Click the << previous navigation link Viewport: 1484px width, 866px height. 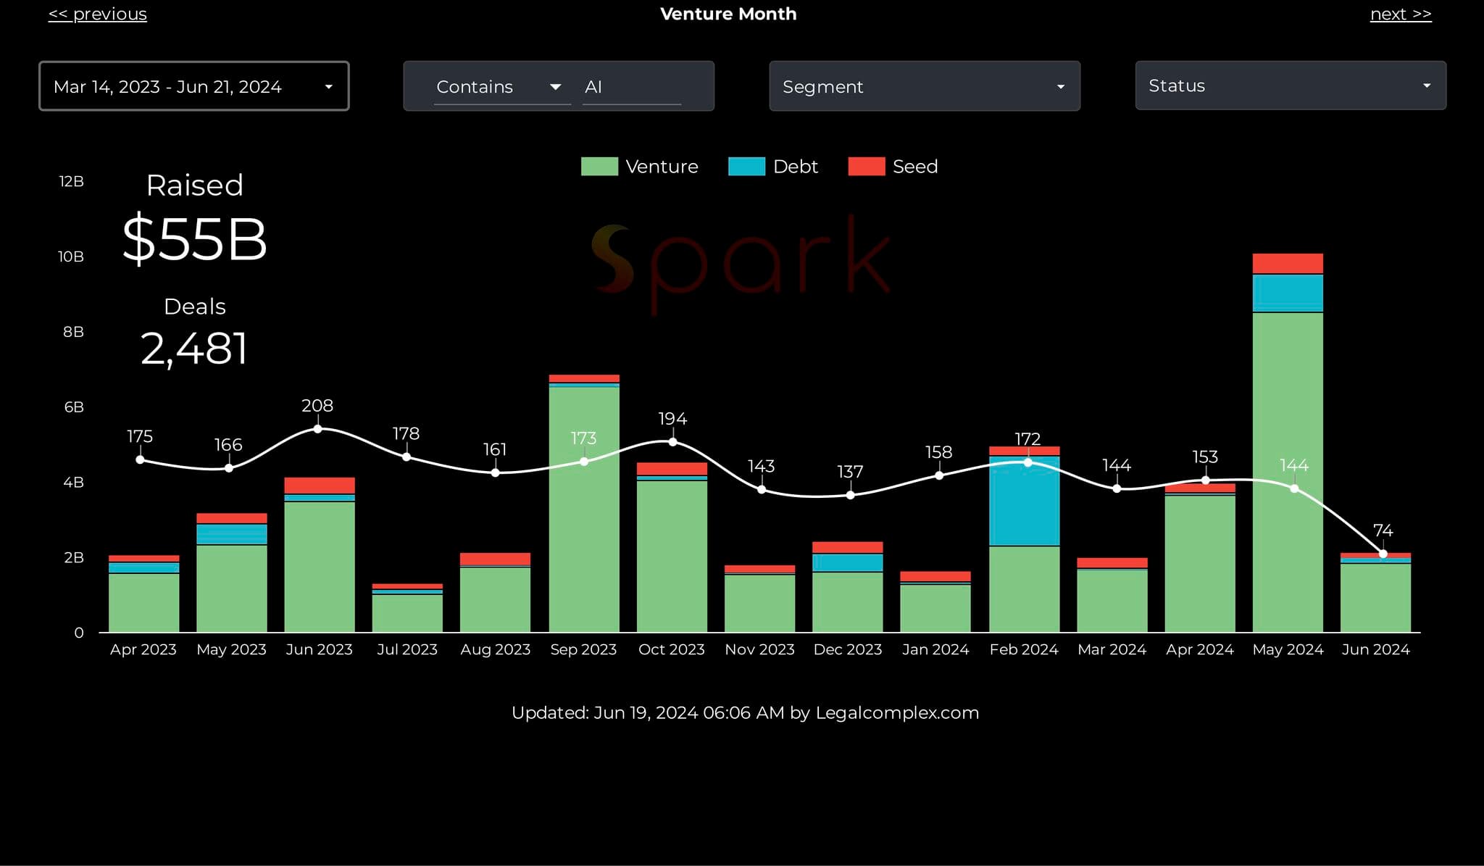[x=97, y=13]
